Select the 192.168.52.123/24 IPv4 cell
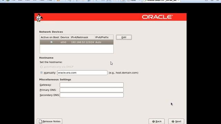 [83, 42]
